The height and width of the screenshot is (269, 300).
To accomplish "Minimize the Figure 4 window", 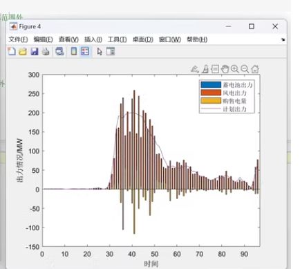I will [228, 26].
